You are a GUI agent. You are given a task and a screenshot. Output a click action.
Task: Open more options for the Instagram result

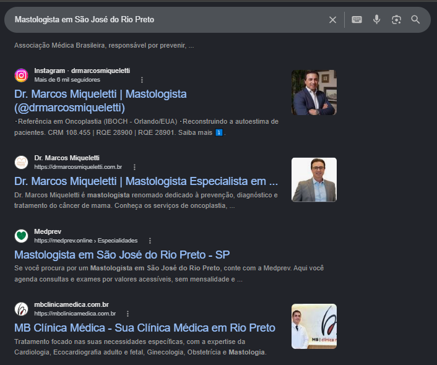(142, 80)
